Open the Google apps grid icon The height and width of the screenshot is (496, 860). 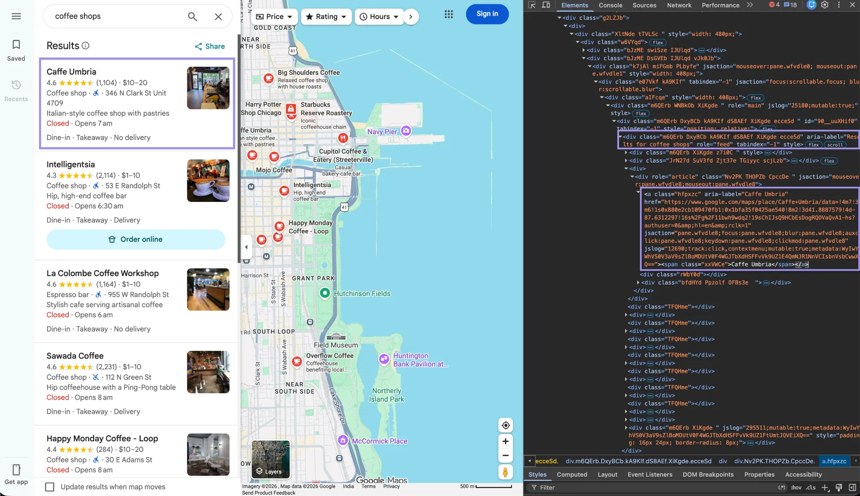pos(448,14)
